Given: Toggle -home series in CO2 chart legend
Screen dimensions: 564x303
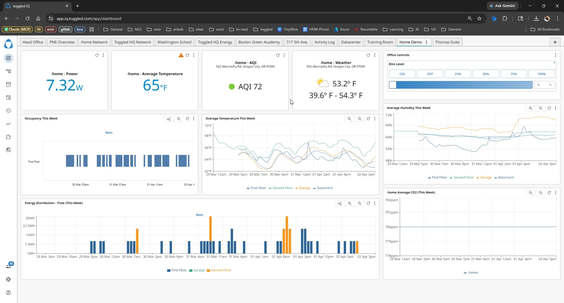Looking at the screenshot, I should click(471, 273).
